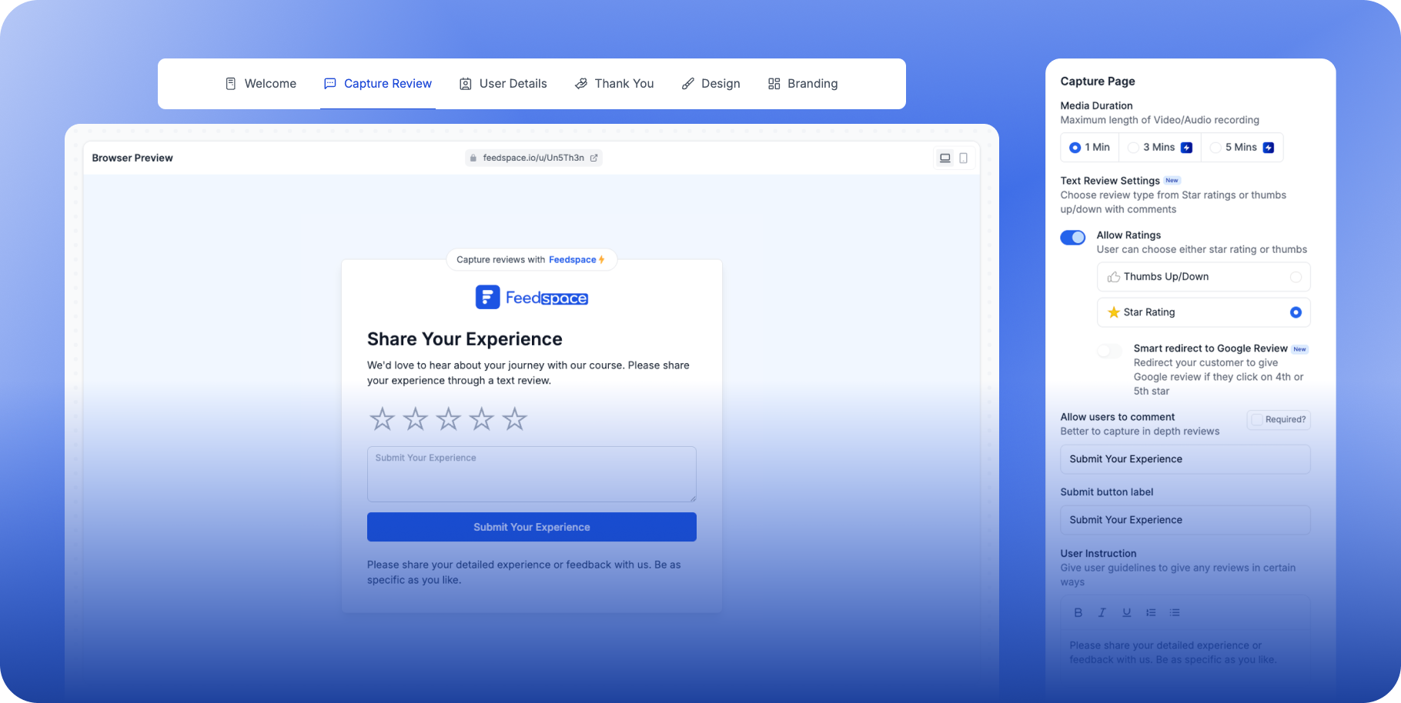This screenshot has width=1401, height=703.
Task: Open preview URL external link icon
Action: click(594, 158)
